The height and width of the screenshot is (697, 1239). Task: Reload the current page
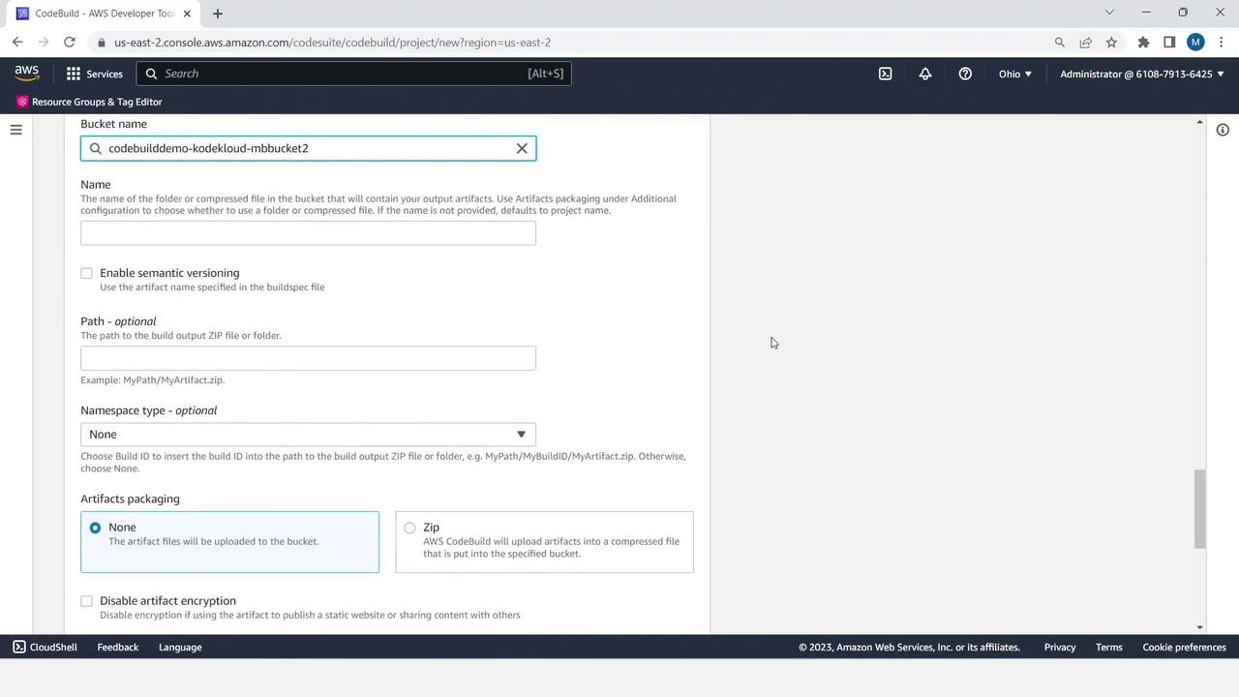tap(70, 43)
